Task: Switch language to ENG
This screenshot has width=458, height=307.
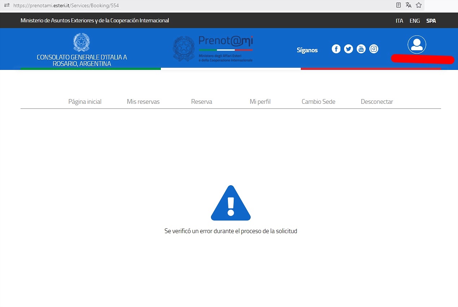Action: pos(415,21)
